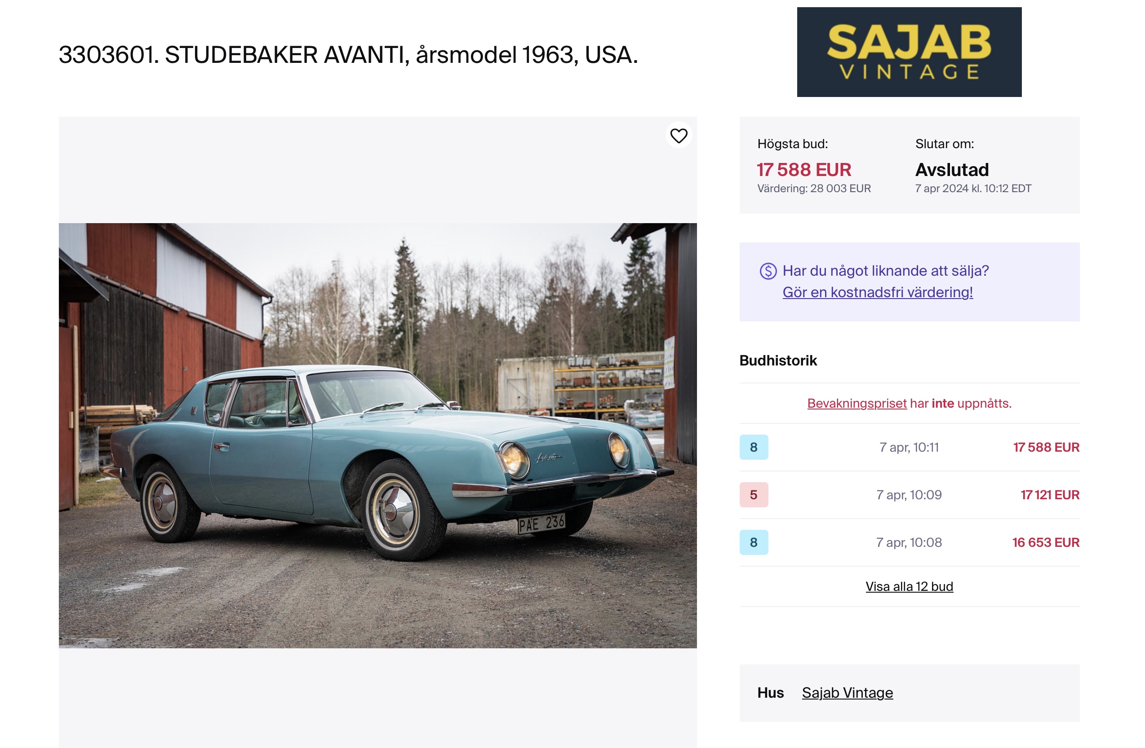Click the pink bidder 5 badge

(754, 495)
